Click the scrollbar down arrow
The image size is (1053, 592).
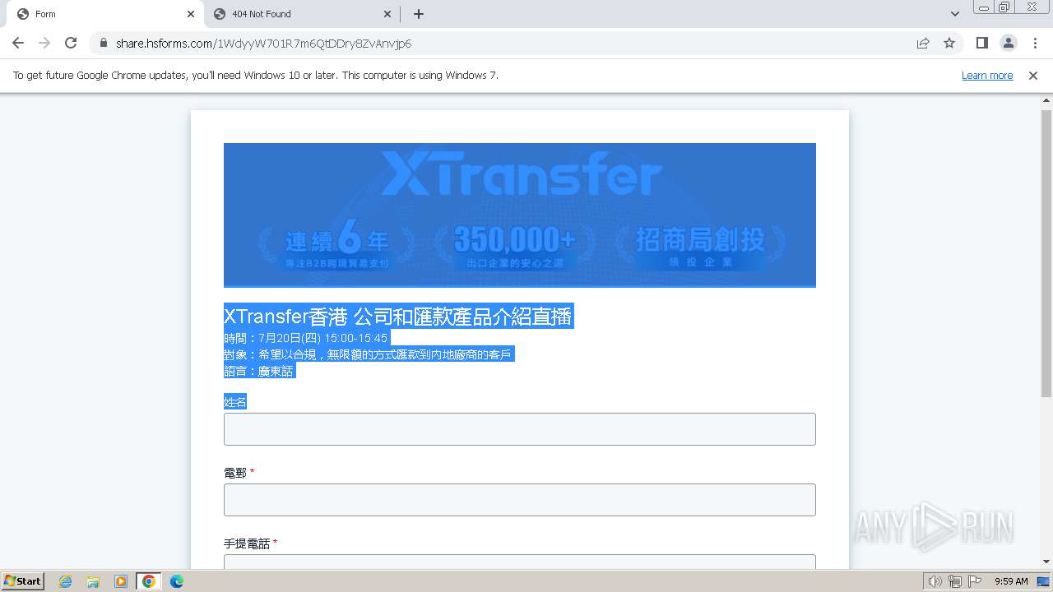[1046, 562]
